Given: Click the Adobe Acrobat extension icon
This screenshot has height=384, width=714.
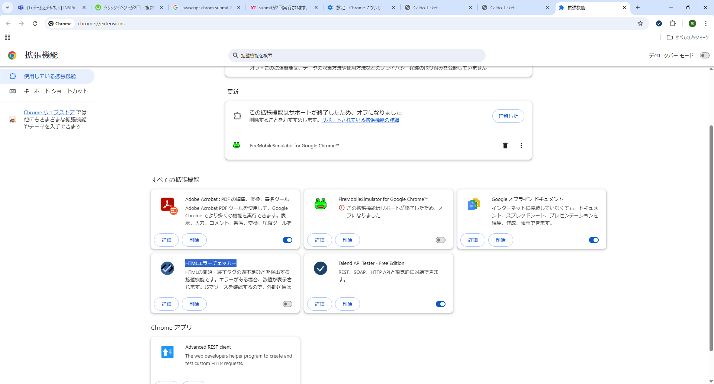Looking at the screenshot, I should click(168, 206).
